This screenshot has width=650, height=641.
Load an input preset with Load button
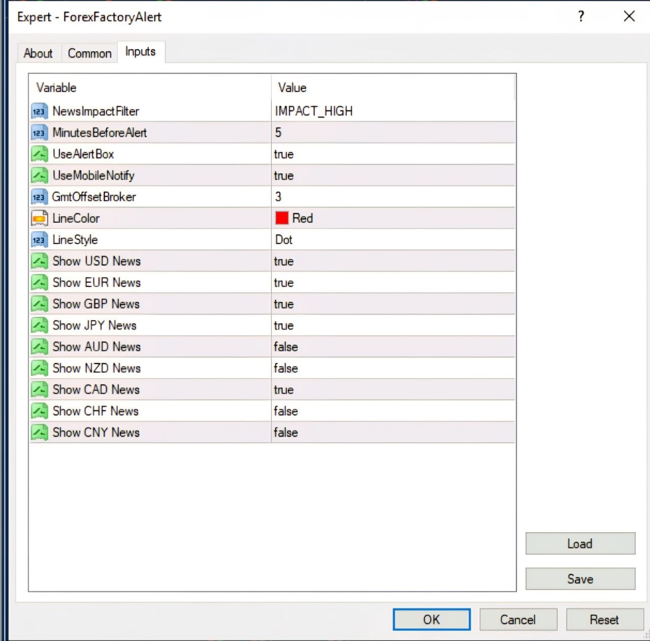[x=580, y=543]
